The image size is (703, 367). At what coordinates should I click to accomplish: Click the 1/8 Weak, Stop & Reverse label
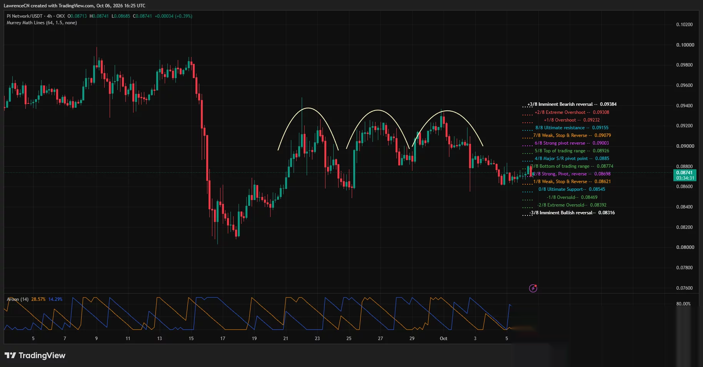click(572, 182)
